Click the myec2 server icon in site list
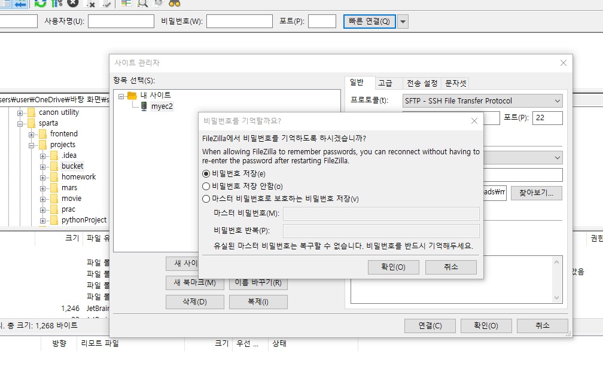The image size is (603, 369). 144,106
